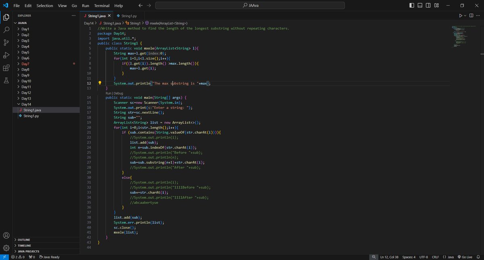Screen dimensions: 484x260
Task: Open the editor More Actions ellipsis
Action: point(478,16)
